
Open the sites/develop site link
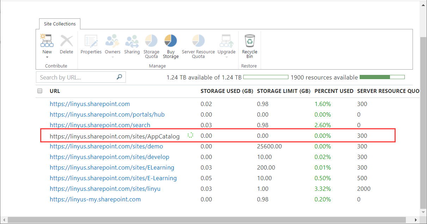(110, 157)
